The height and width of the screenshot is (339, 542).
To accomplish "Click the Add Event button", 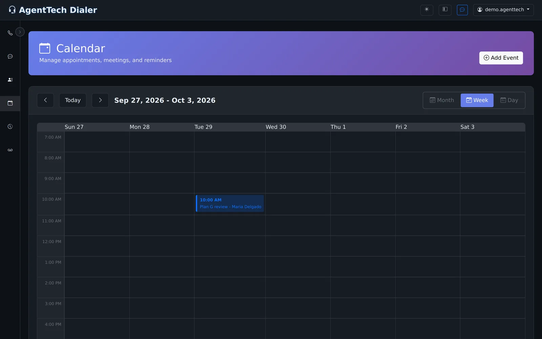I will pyautogui.click(x=501, y=58).
